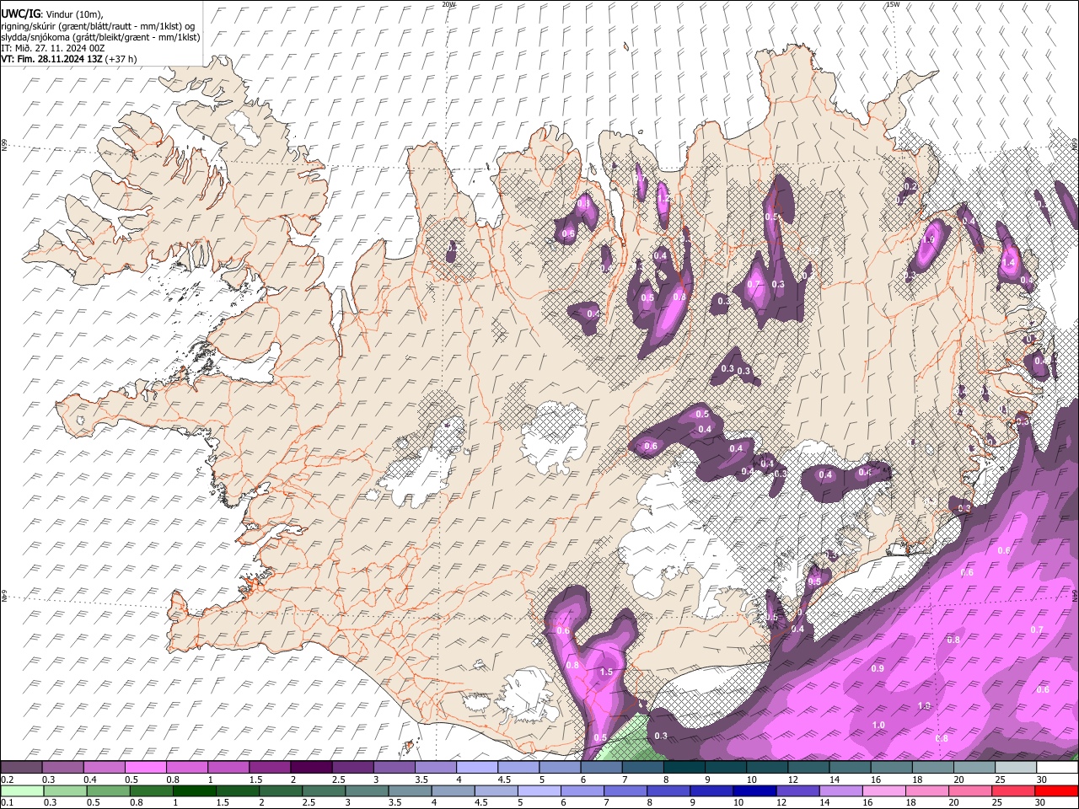Select the palest green bottom-row swatch labeled 0.1
This screenshot has height=809, width=1079.
tap(22, 791)
